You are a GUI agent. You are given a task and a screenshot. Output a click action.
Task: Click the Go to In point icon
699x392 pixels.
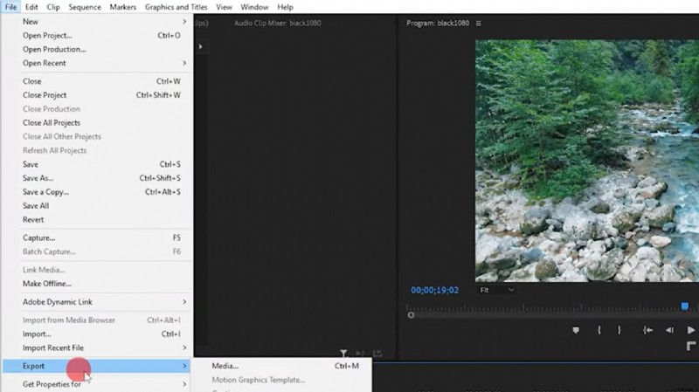(647, 330)
